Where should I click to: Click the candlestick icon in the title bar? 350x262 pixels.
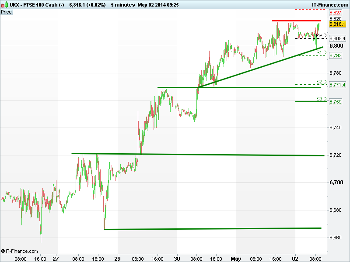[4, 5]
